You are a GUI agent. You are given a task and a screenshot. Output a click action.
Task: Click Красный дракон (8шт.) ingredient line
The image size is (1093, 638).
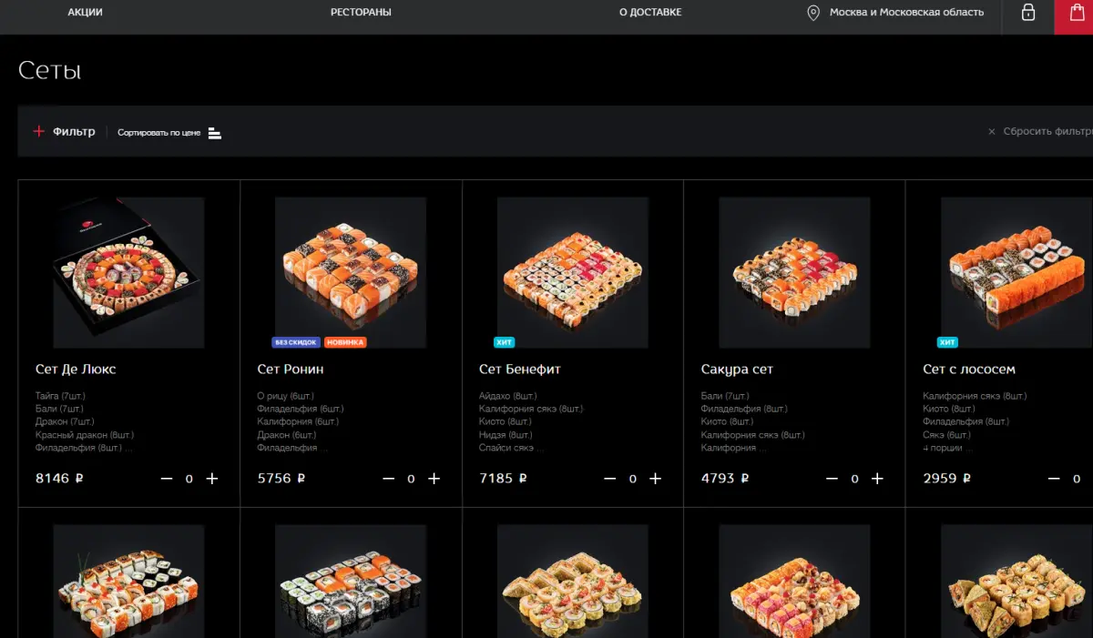pyautogui.click(x=85, y=435)
